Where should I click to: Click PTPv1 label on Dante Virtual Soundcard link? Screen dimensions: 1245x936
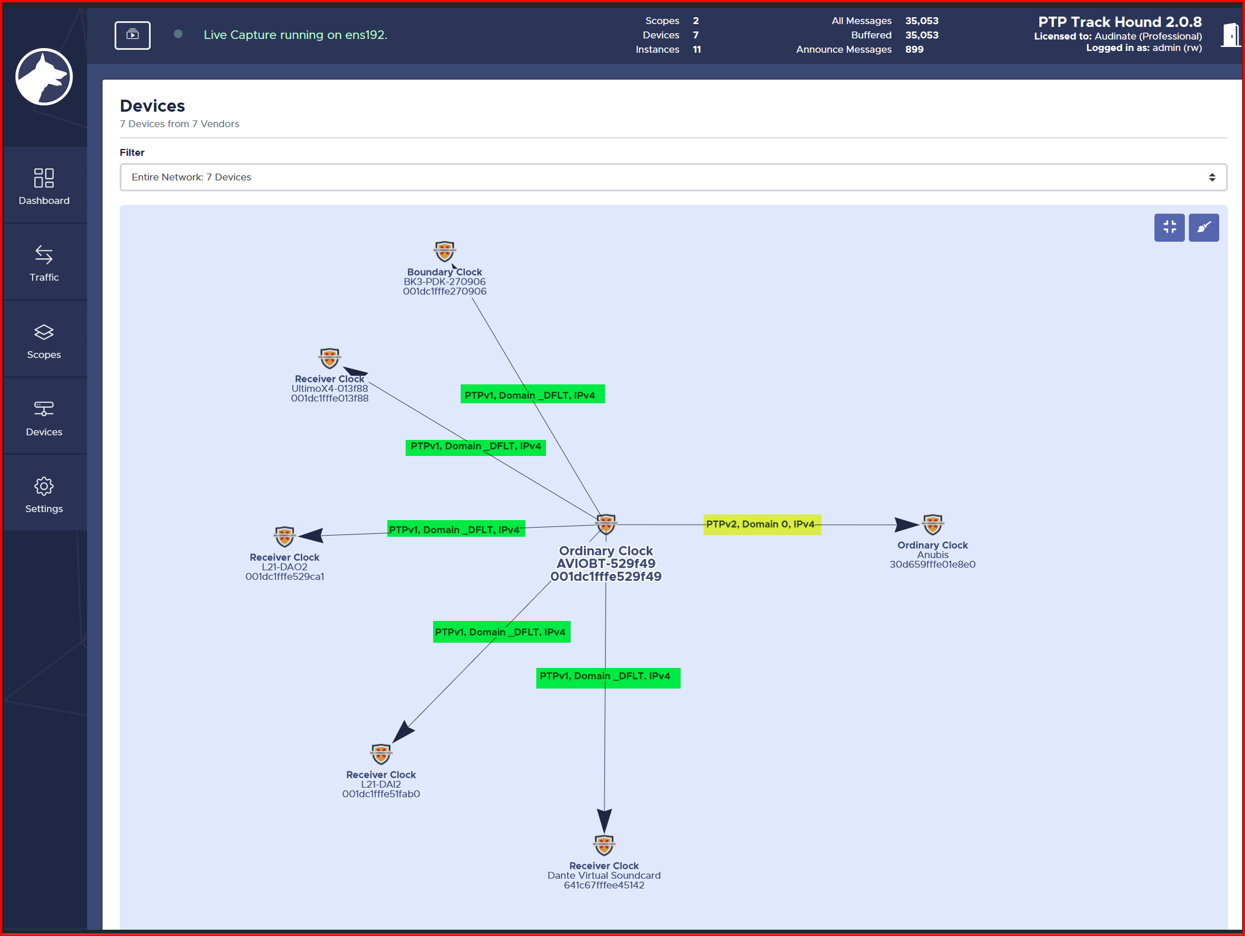click(x=608, y=678)
